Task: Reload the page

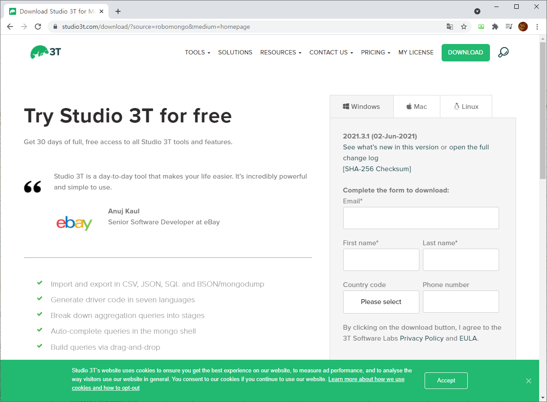Action: click(x=38, y=27)
